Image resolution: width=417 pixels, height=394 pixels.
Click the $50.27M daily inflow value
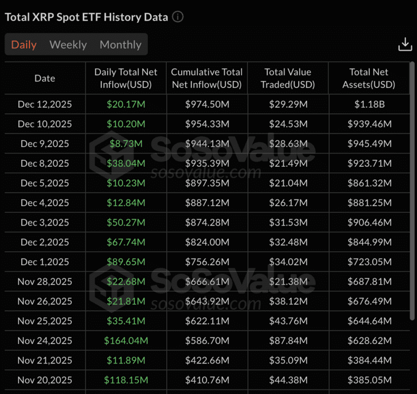(x=126, y=222)
